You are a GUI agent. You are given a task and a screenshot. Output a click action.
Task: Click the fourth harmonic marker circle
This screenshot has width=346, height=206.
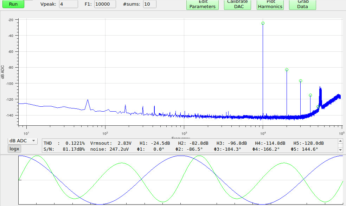pyautogui.click(x=310, y=95)
